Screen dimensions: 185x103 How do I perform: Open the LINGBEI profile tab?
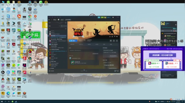[x=68, y=20]
